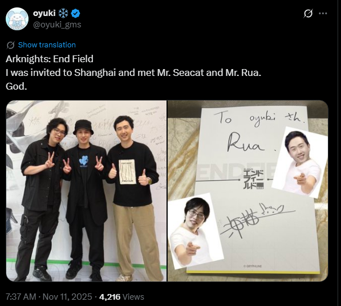This screenshot has width=341, height=306.
Task: View the 4,216 Views count
Action: (121, 297)
